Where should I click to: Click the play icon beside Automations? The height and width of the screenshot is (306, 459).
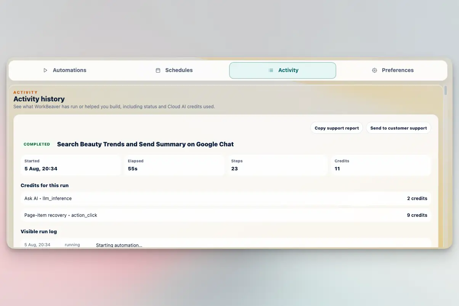[x=45, y=70]
